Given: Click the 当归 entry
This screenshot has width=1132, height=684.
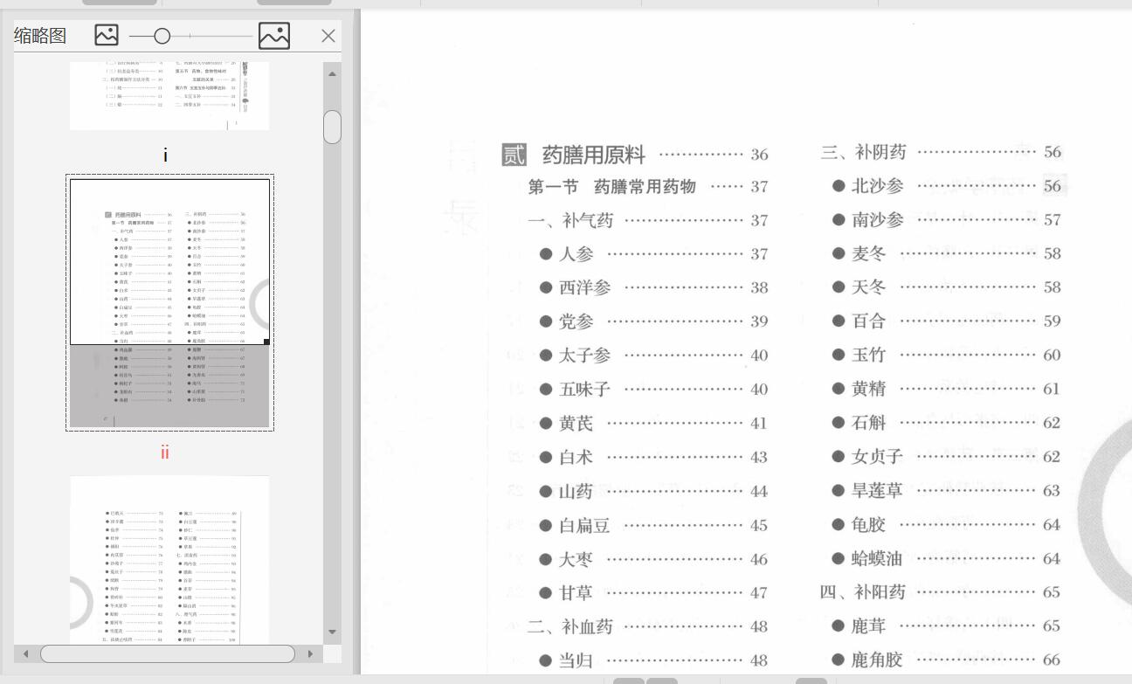Looking at the screenshot, I should (653, 660).
